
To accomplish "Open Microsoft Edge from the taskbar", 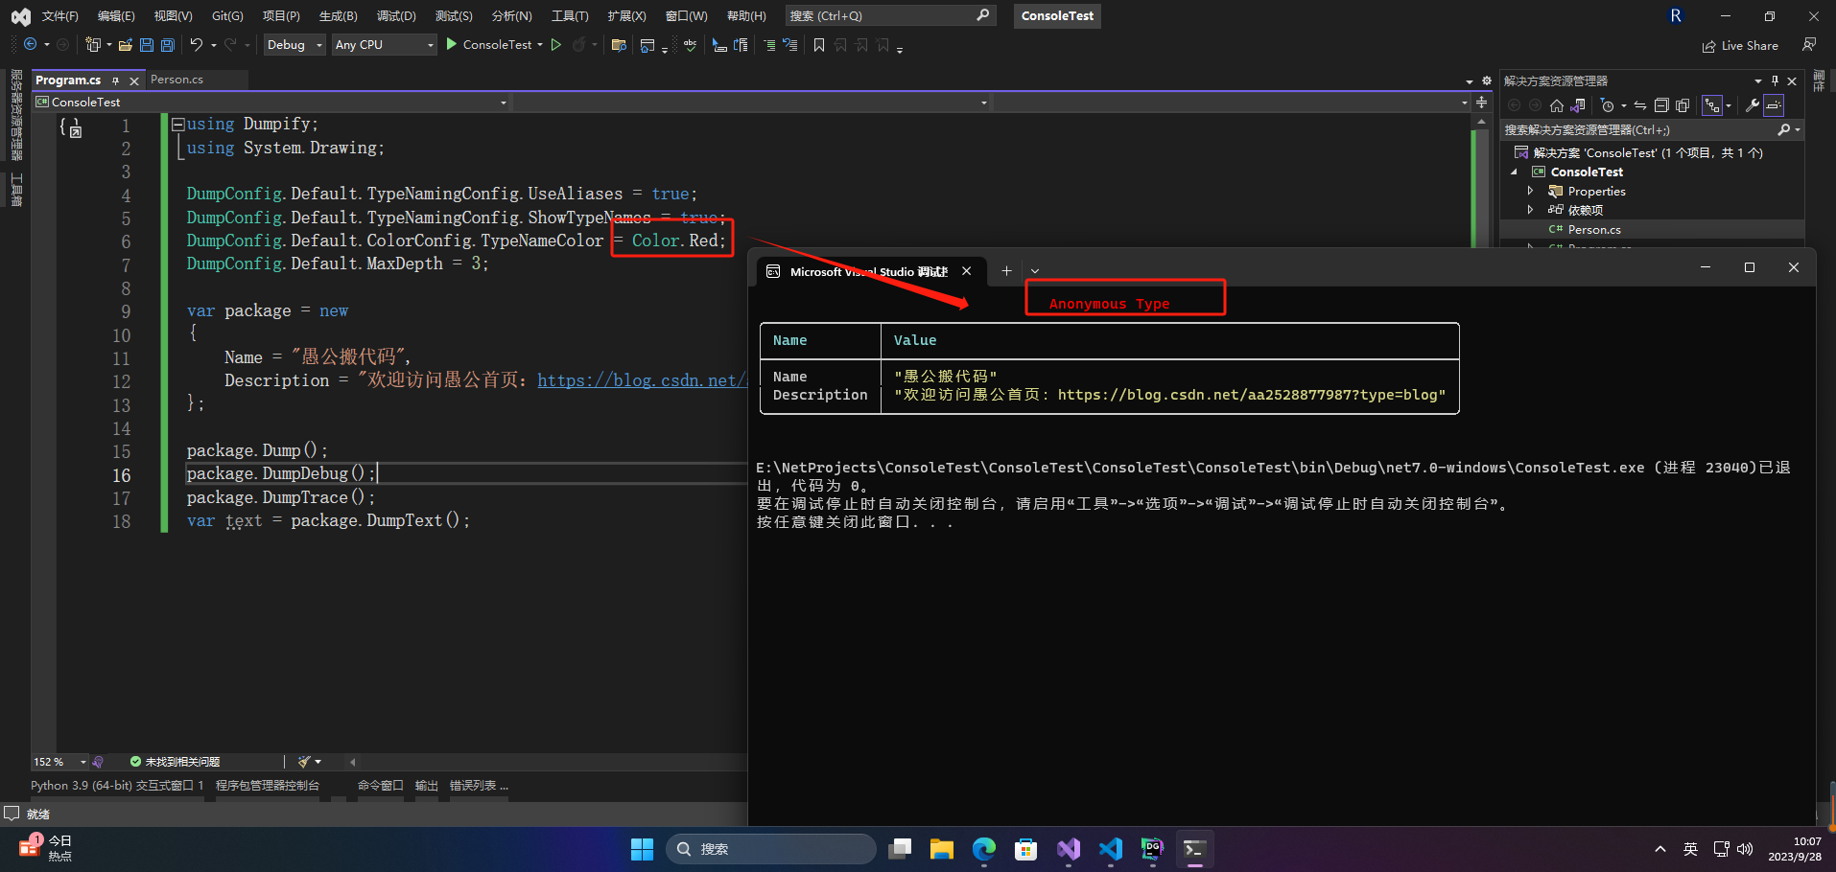I will point(984,849).
